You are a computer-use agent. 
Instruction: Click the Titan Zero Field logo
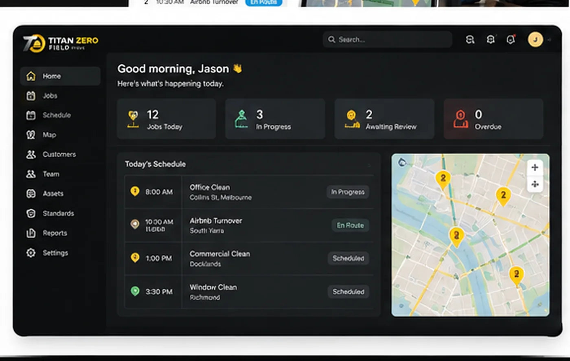61,43
